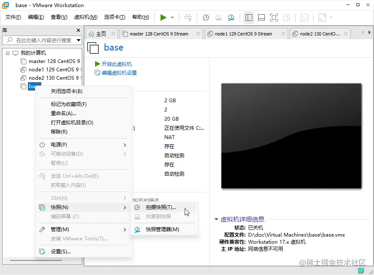Expand the 管理(M) submenu
374x275 pixels.
(x=84, y=230)
